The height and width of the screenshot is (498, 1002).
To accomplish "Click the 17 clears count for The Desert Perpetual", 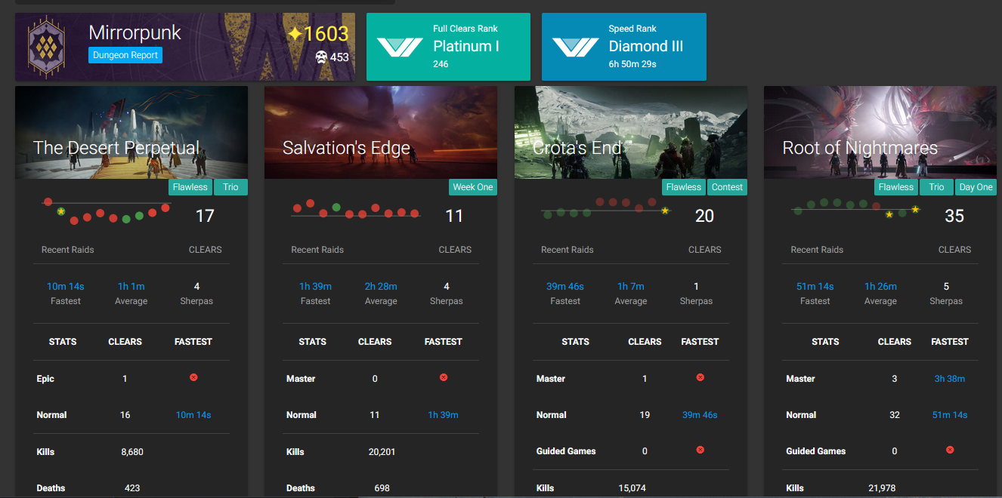I will 205,216.
